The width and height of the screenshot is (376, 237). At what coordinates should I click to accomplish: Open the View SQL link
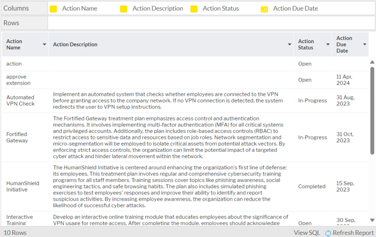306,233
